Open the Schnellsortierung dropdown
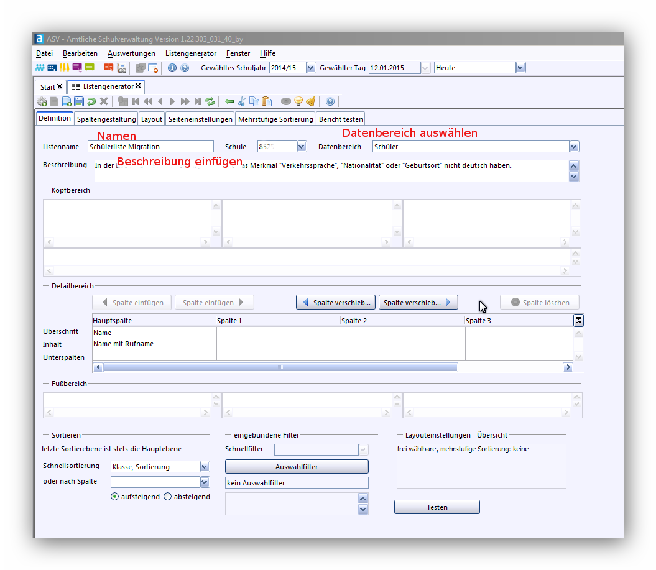Screen dimensions: 656x570 [205, 466]
